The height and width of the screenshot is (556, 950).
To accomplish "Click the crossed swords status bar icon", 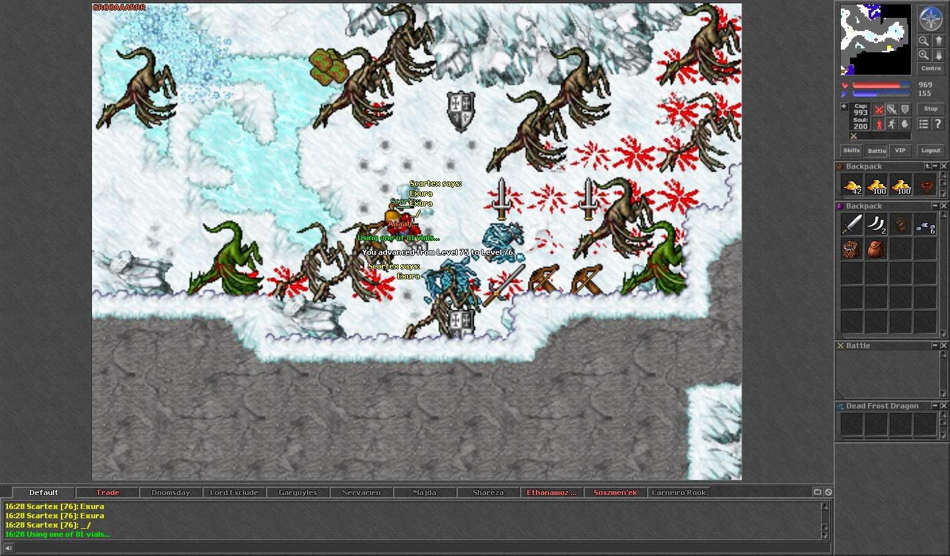I will pos(853,136).
